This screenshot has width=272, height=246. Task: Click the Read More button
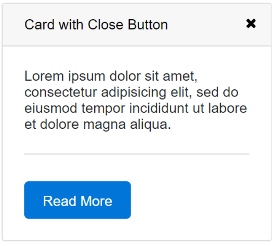pyautogui.click(x=77, y=200)
